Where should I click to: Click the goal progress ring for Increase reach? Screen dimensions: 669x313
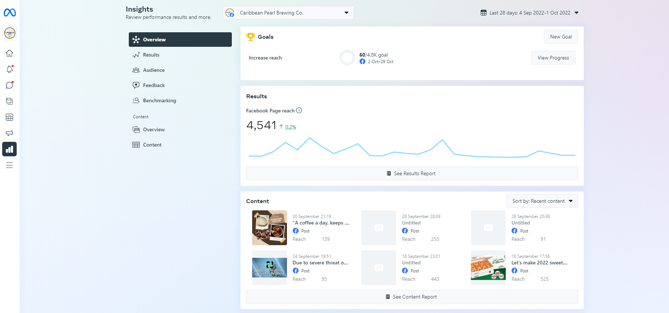[347, 58]
